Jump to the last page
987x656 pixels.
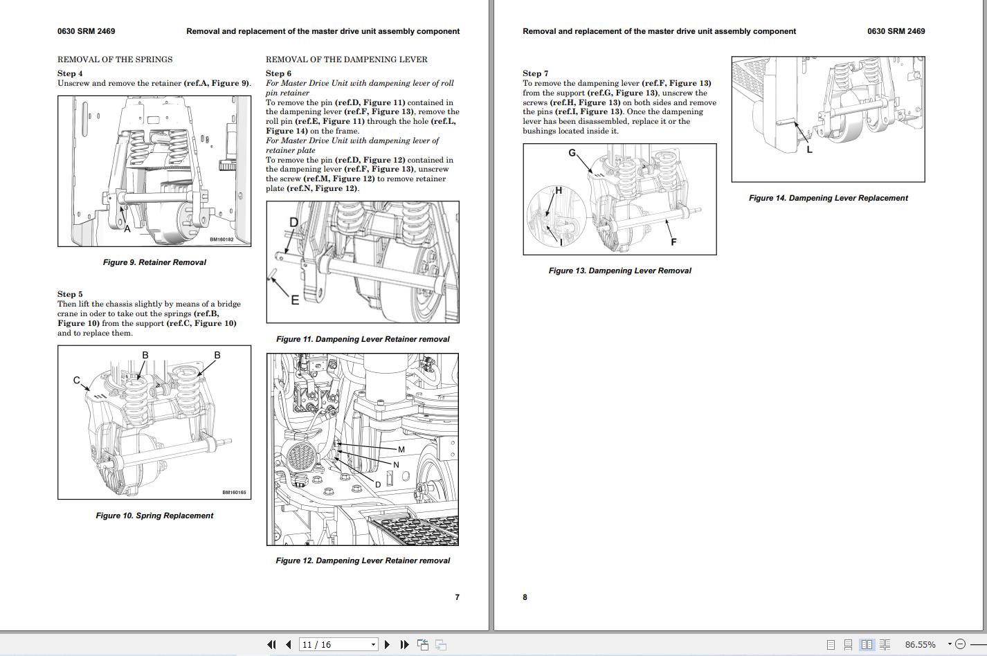tap(404, 644)
